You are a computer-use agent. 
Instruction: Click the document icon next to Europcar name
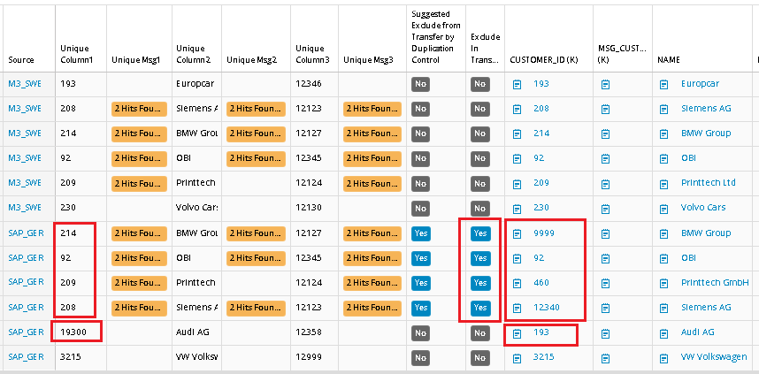coord(663,84)
